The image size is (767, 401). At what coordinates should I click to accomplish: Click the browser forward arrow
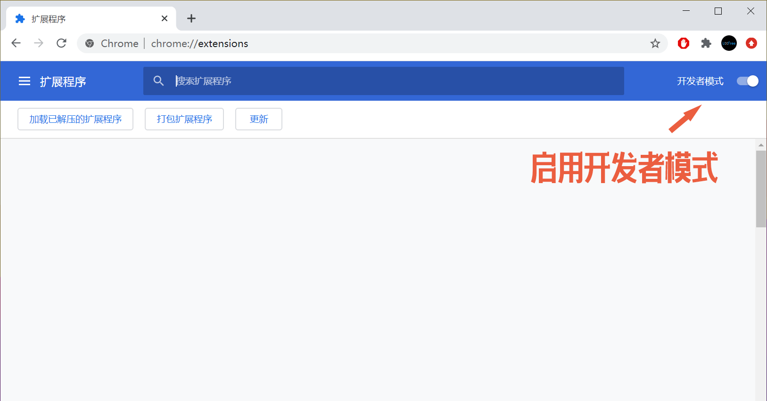pos(39,43)
